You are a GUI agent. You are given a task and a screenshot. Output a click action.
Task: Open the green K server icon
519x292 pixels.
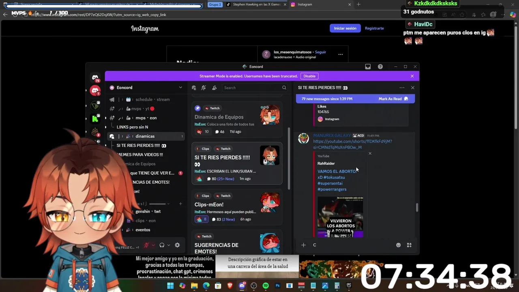coord(95,118)
